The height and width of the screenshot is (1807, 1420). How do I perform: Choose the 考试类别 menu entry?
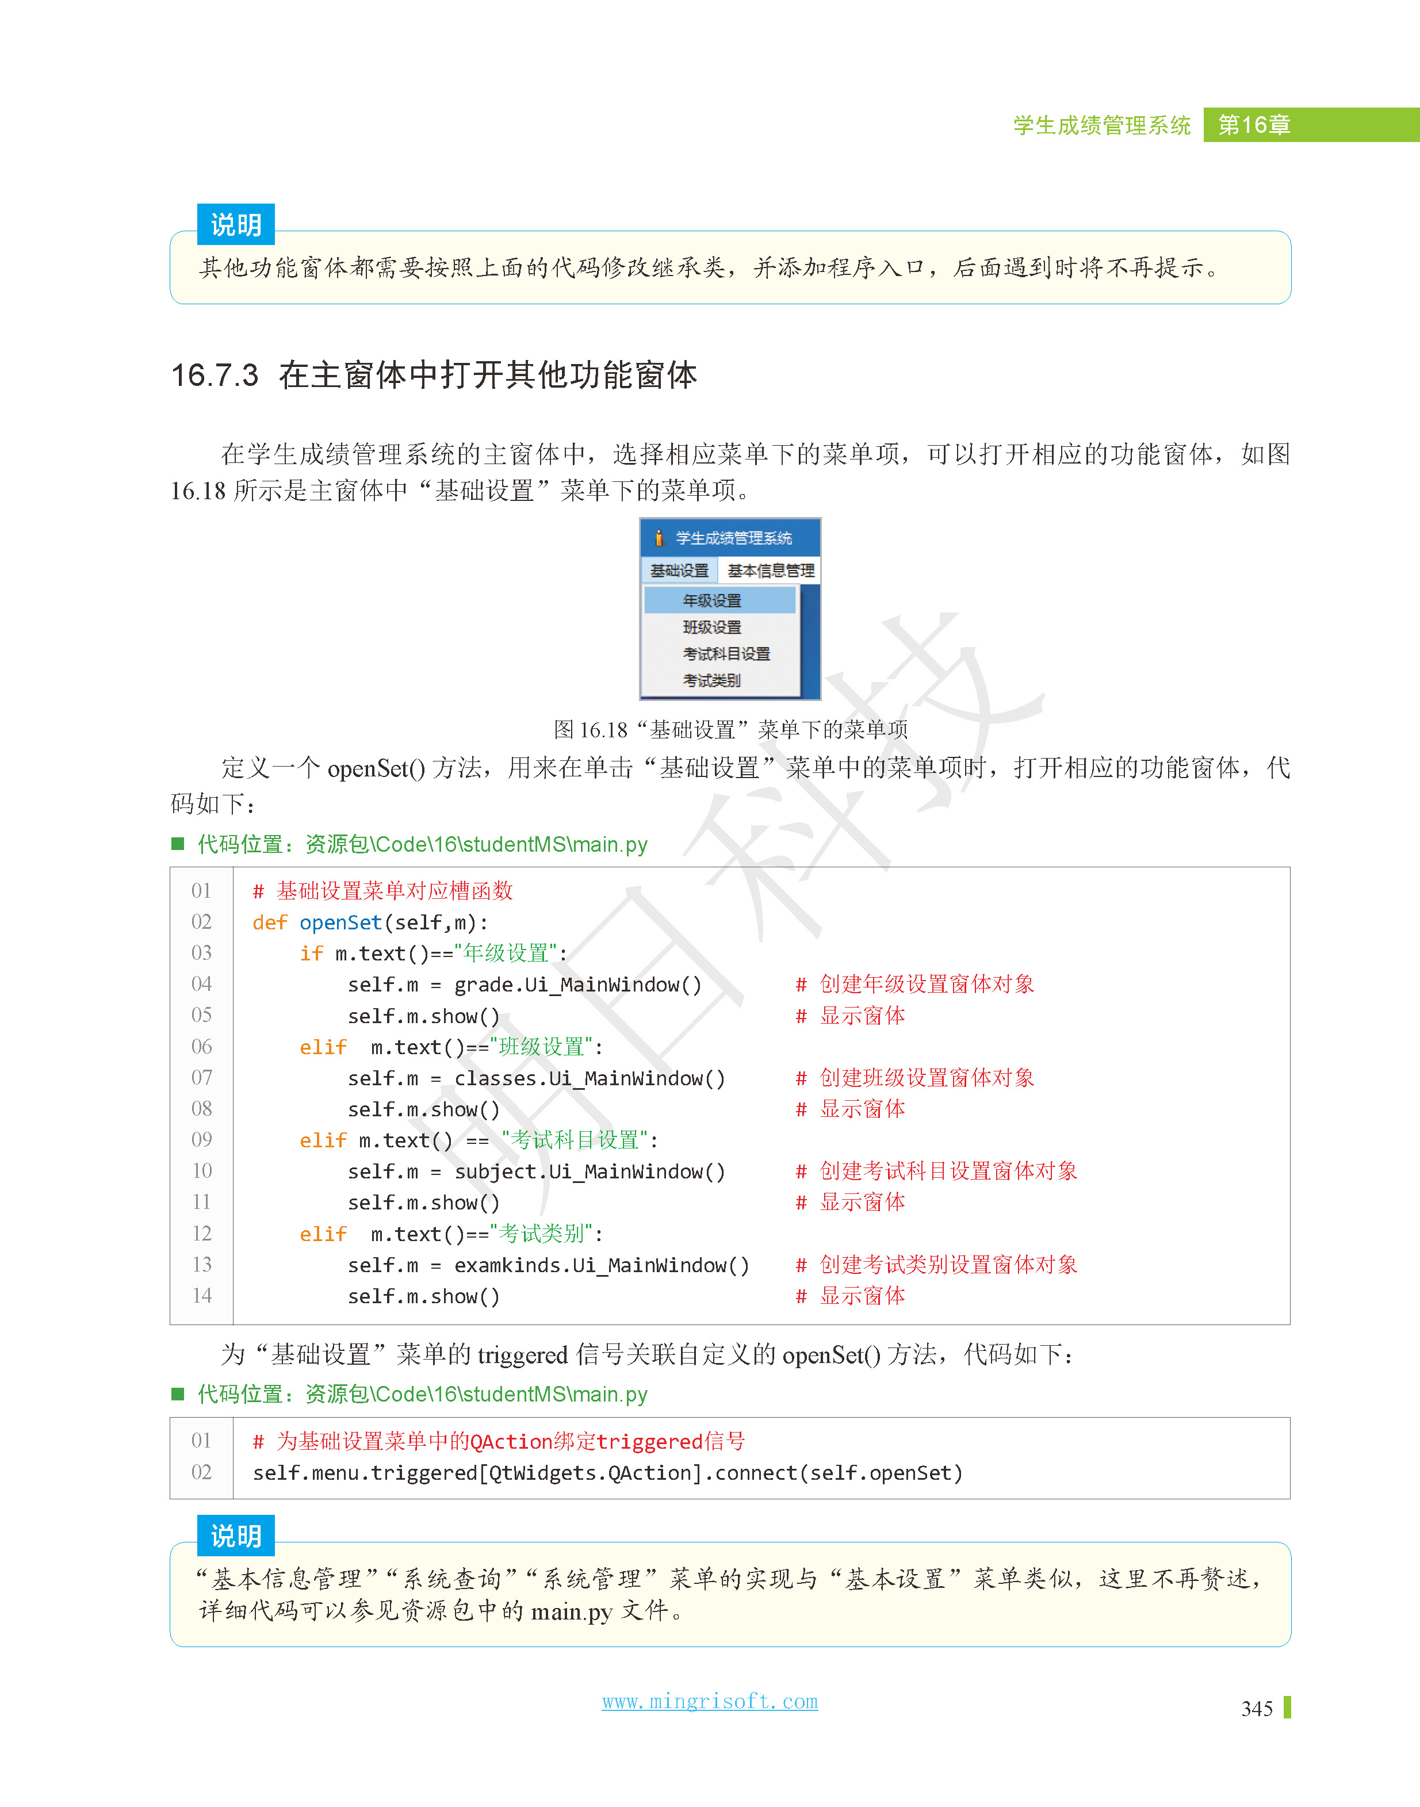point(711,680)
